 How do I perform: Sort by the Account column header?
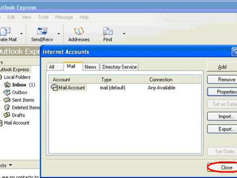coord(73,79)
